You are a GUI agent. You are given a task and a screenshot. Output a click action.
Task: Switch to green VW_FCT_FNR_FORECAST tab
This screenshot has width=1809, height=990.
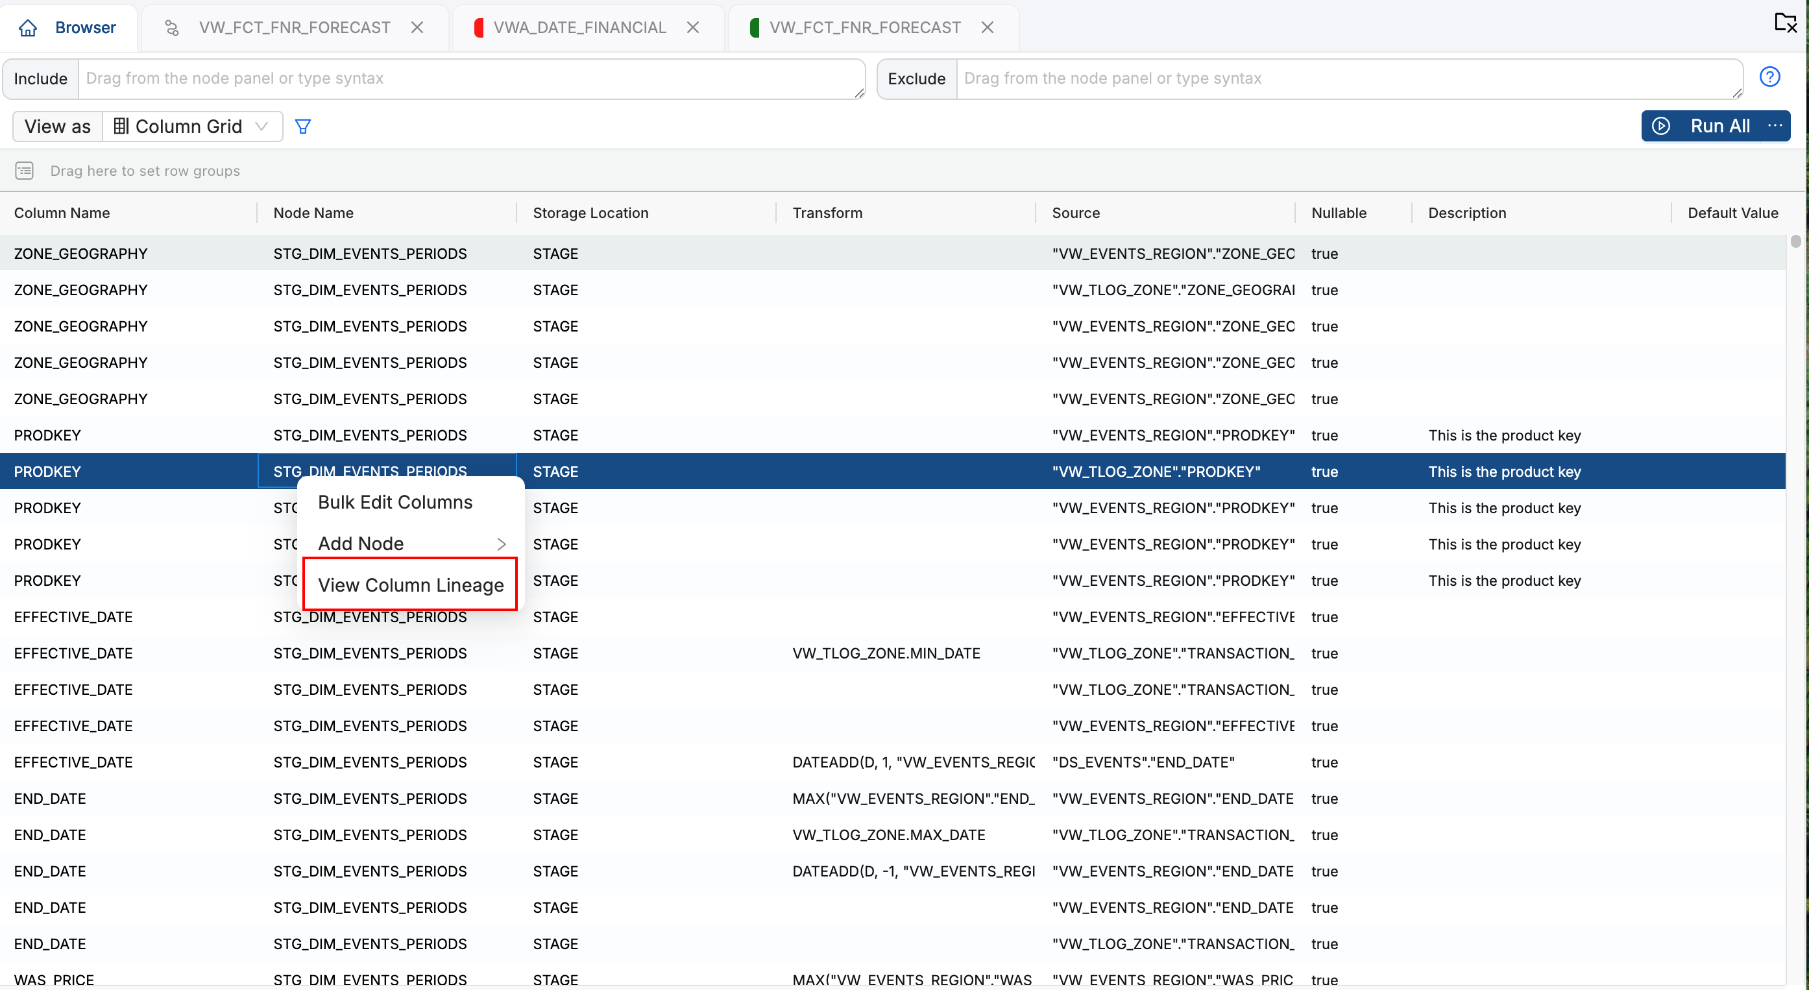click(x=864, y=27)
